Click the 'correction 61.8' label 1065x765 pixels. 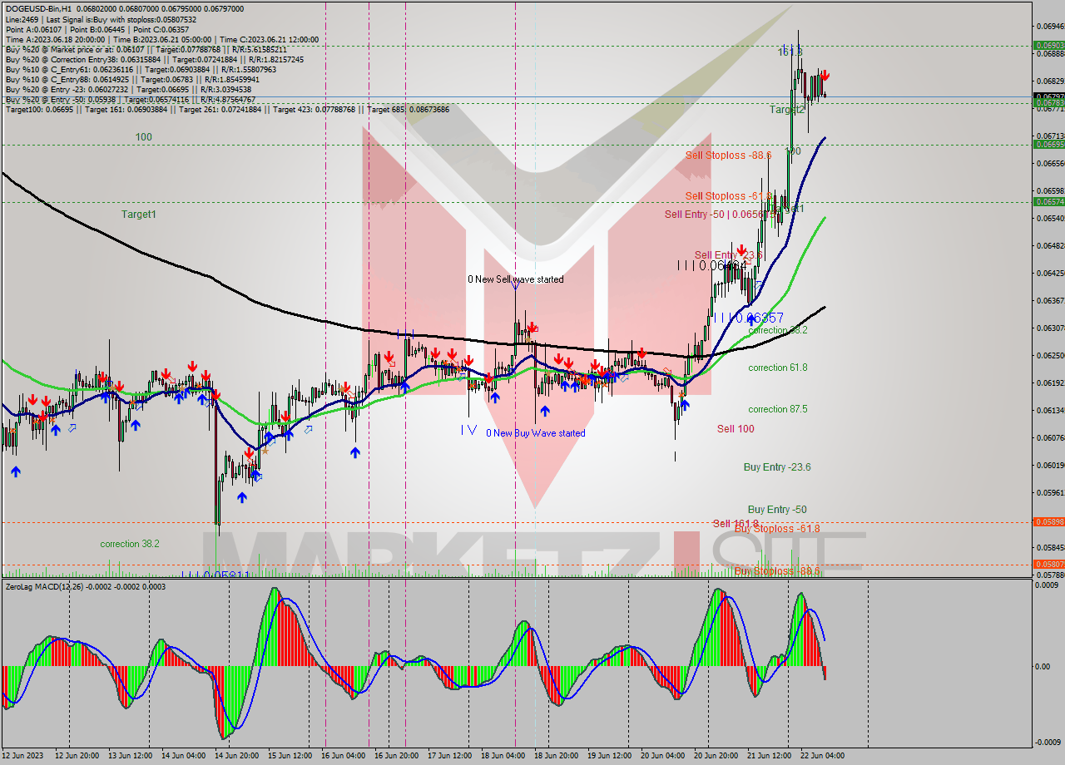pyautogui.click(x=777, y=368)
